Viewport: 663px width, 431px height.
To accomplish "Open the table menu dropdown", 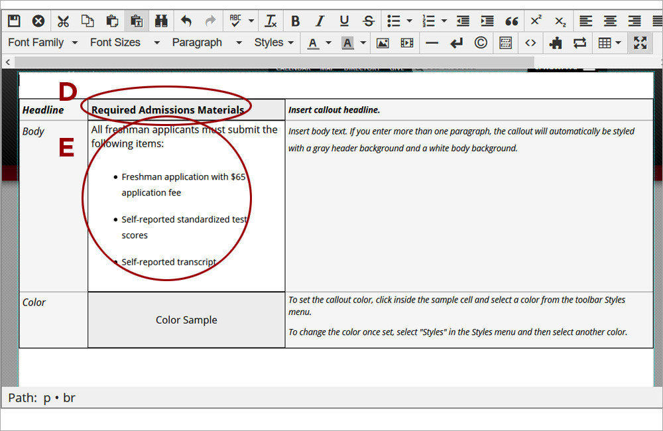I will [x=609, y=42].
